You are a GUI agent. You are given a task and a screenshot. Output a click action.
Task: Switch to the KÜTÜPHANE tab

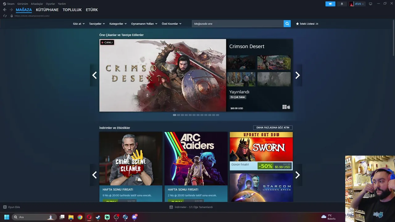(47, 10)
